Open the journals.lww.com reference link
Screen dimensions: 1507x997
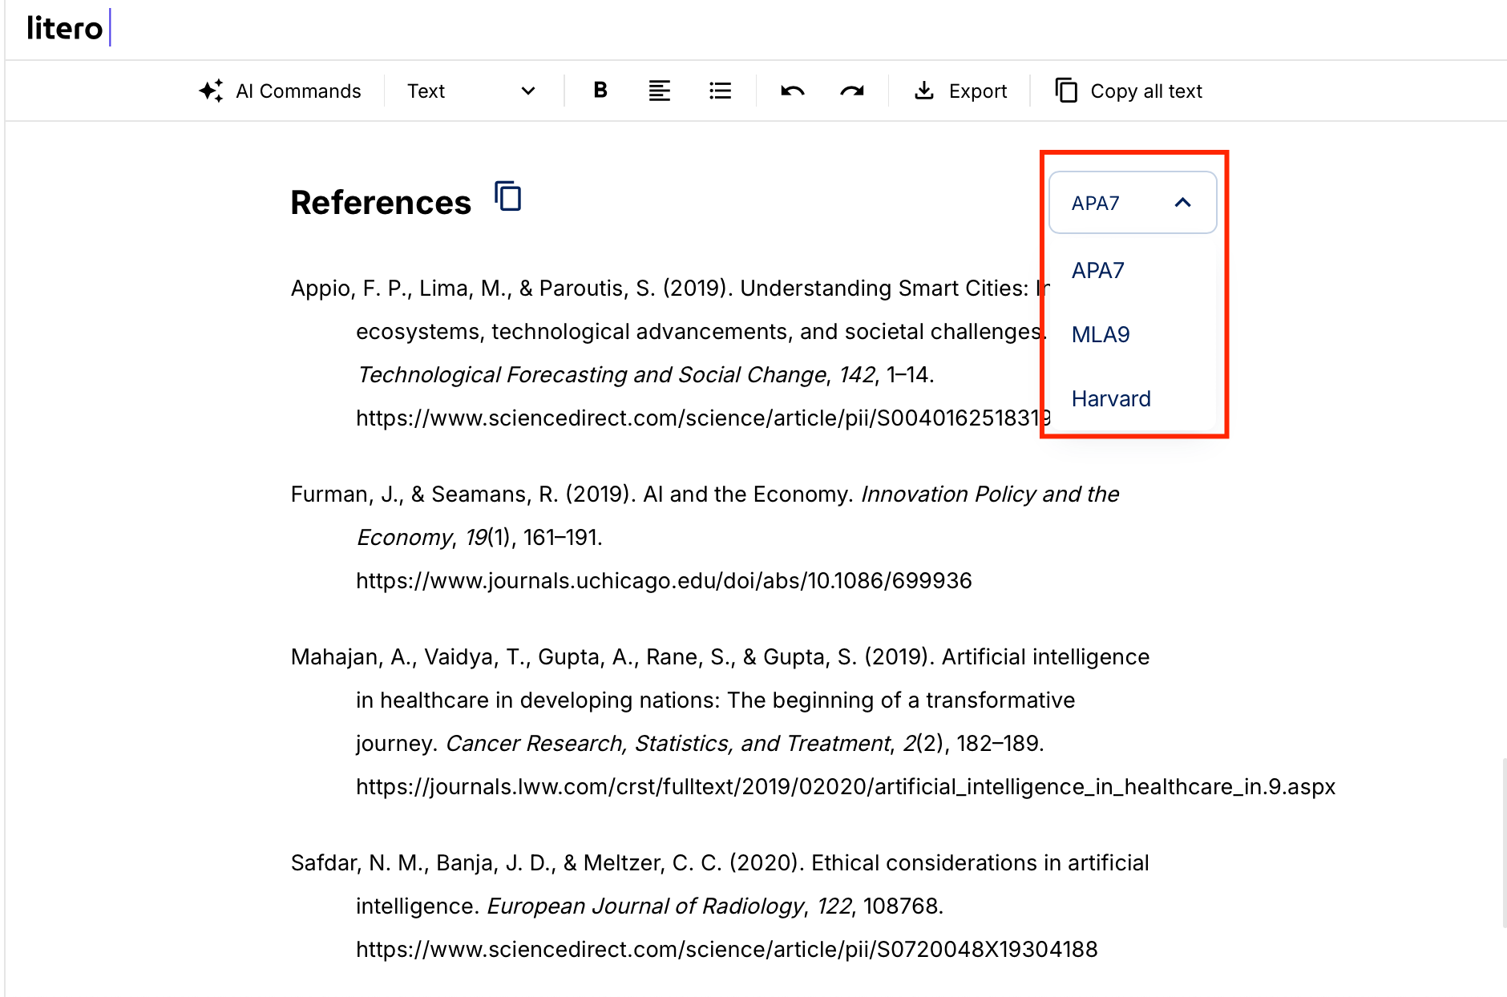click(845, 786)
